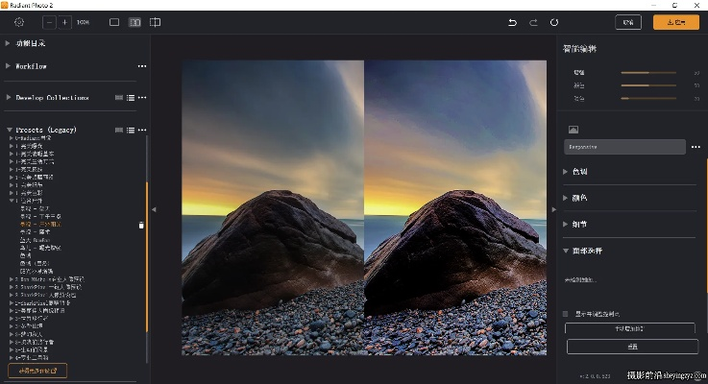The width and height of the screenshot is (708, 384).
Task: Adjust the top slider in smart edit panel
Action: click(x=648, y=72)
